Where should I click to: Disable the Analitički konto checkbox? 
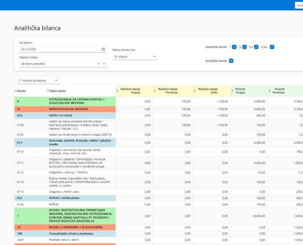(x=231, y=61)
